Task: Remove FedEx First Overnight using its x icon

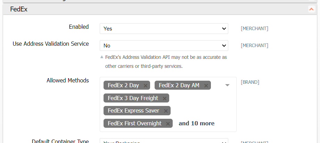Action: [168, 124]
